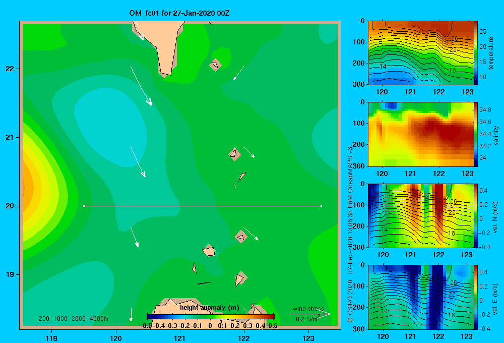Viewport: 504px width, 343px height.
Task: Open the salinity depth section plot
Action: (x=421, y=134)
